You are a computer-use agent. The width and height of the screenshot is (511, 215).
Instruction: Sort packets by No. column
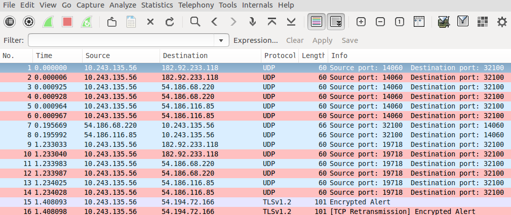[x=16, y=56]
